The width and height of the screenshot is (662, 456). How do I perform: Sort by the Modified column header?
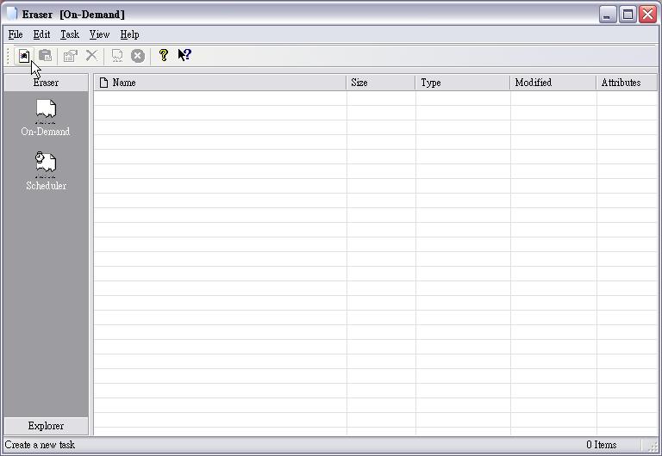553,83
